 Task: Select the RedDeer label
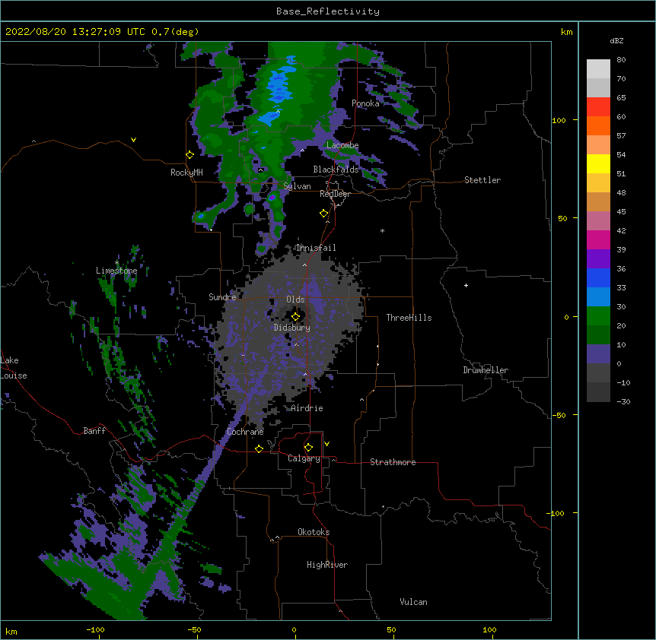[335, 194]
